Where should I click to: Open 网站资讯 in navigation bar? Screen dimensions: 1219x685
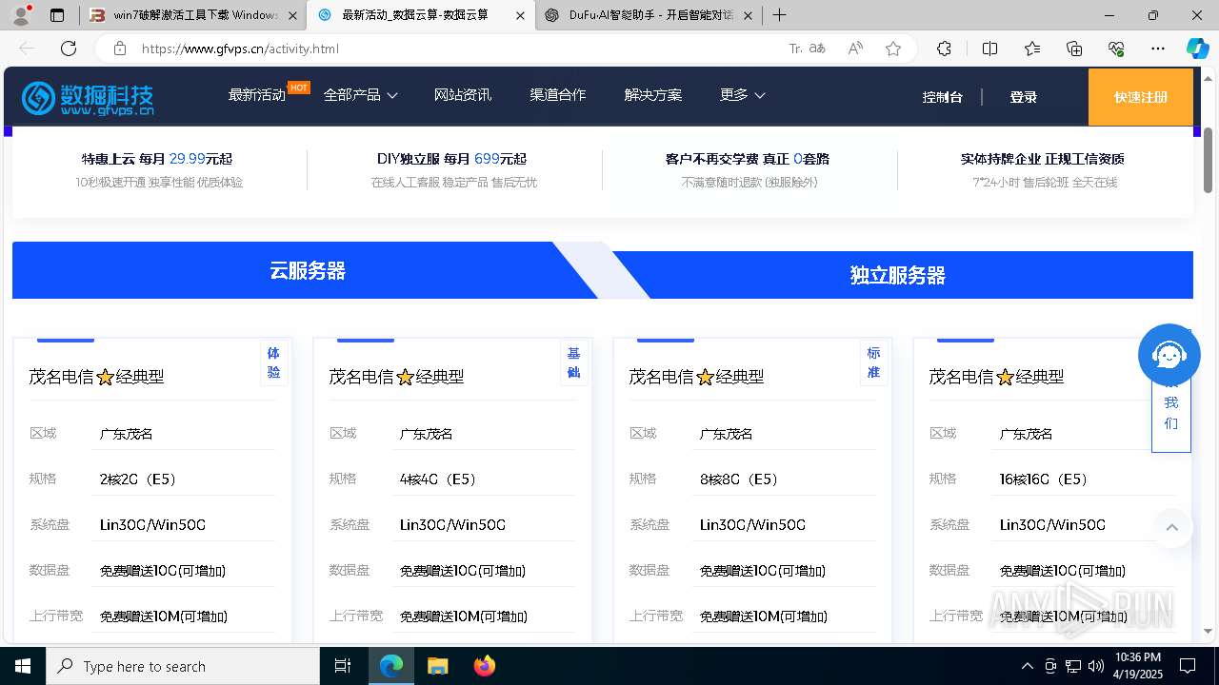pos(463,95)
